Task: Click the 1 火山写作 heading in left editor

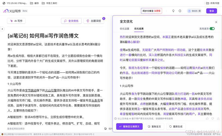Action: pyautogui.click(x=14, y=84)
